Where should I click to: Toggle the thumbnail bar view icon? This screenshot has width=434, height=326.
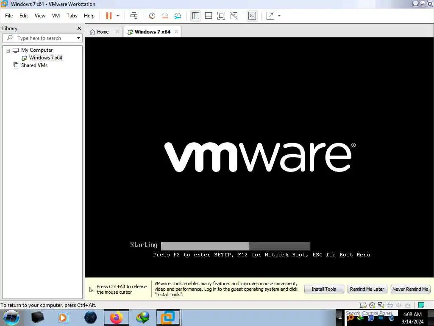pos(209,16)
